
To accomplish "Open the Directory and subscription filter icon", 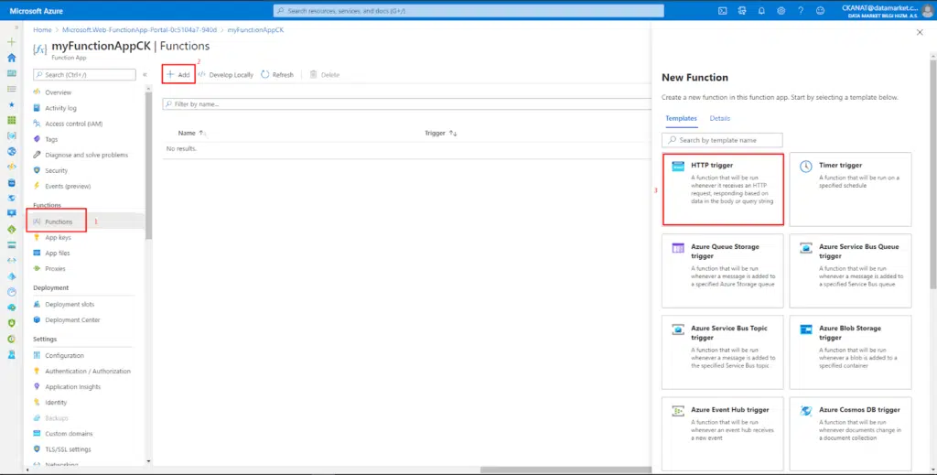I will tap(742, 11).
